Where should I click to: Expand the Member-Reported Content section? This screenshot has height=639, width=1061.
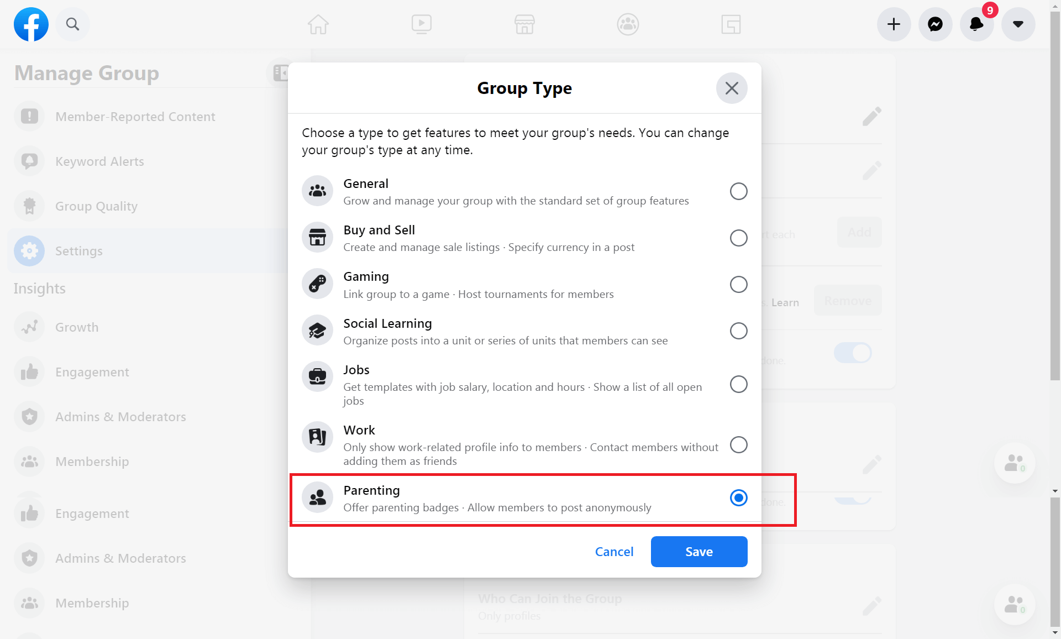coord(135,116)
